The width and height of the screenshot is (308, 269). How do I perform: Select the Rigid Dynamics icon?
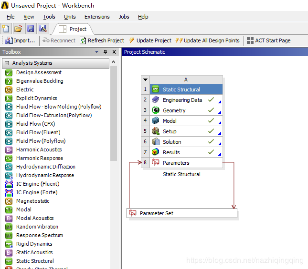tap(9, 244)
